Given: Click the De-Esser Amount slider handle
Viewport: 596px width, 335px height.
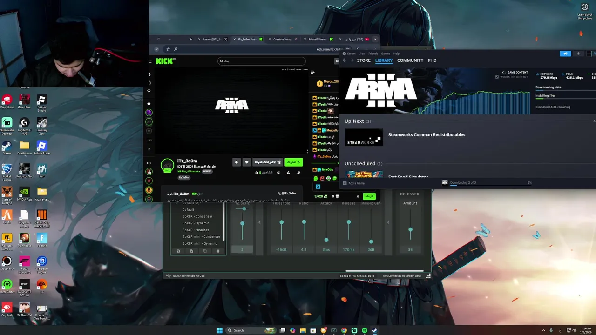Looking at the screenshot, I should [410, 229].
